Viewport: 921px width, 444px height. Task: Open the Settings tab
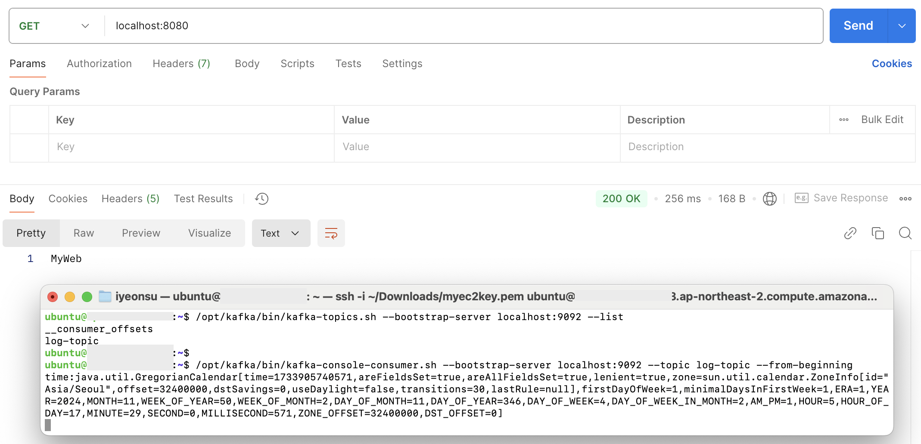click(402, 64)
